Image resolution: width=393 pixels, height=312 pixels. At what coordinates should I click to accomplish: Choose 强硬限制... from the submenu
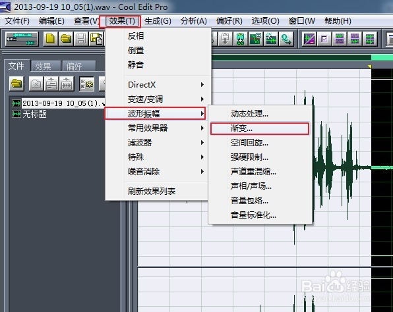[260, 157]
